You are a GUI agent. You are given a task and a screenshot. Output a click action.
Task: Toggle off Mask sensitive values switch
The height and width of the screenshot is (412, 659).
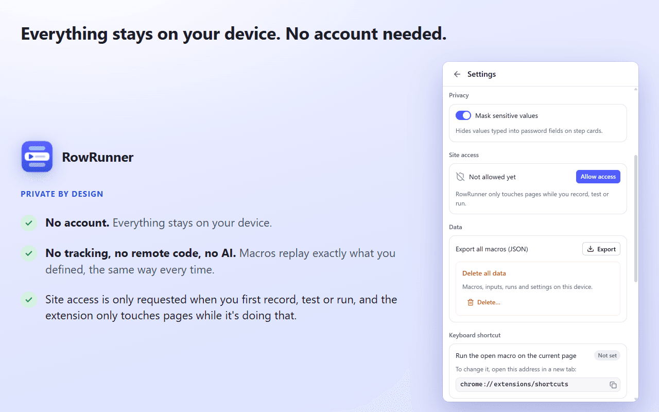pyautogui.click(x=463, y=115)
